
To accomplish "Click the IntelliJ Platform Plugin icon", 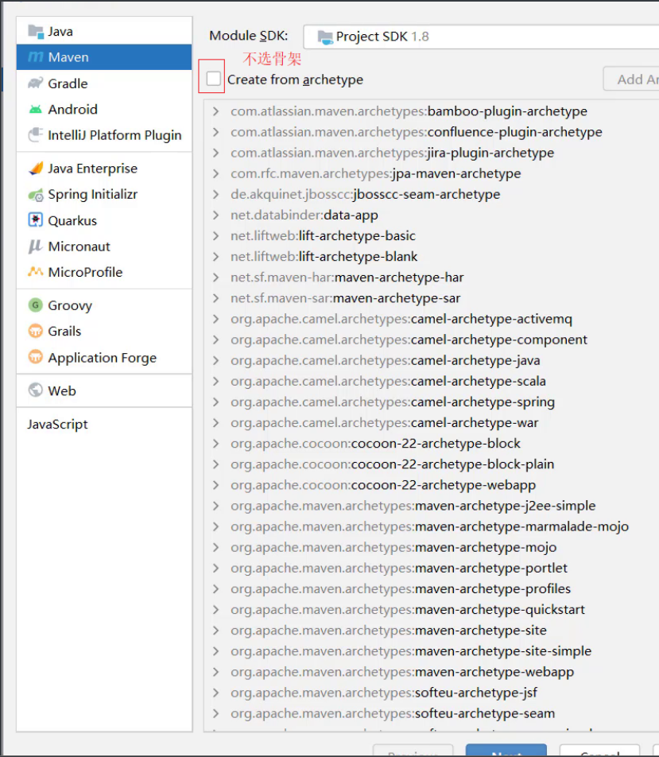I will (x=36, y=134).
